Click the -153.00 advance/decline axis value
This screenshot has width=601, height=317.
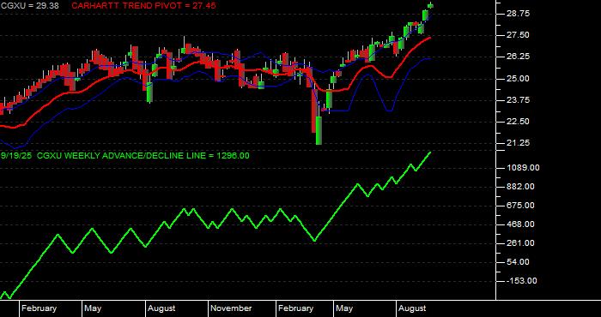(x=522, y=281)
